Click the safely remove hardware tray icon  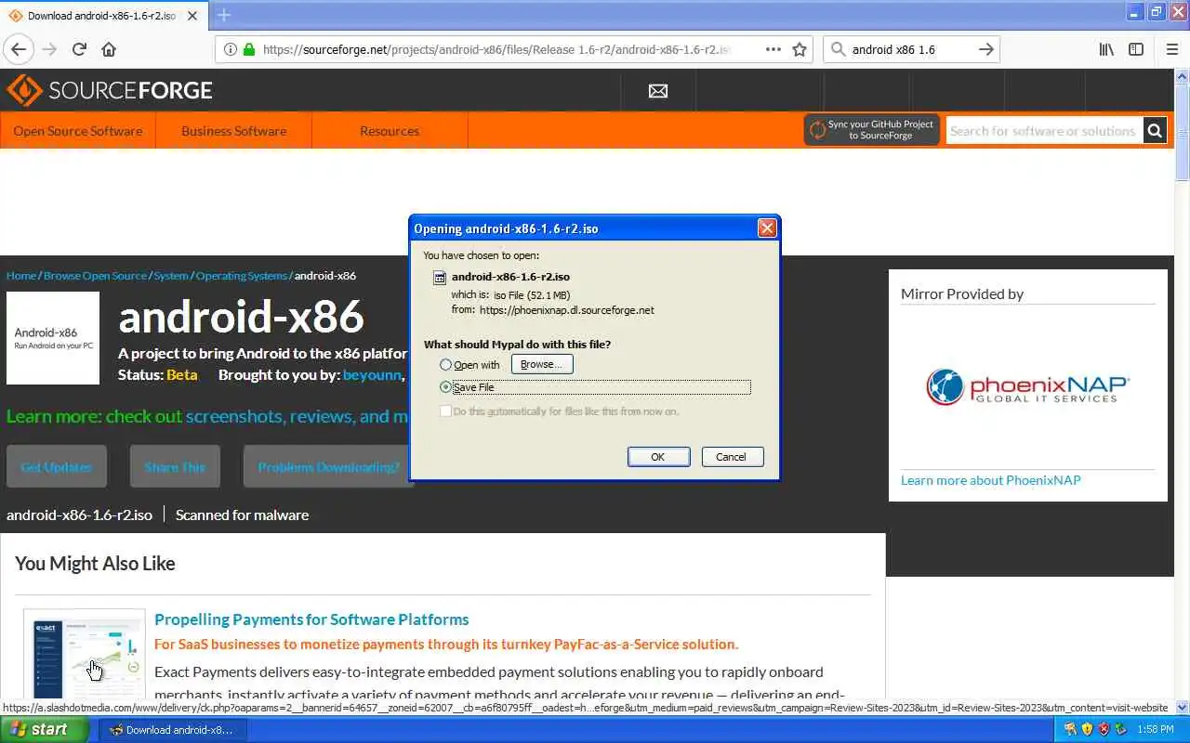1120,729
